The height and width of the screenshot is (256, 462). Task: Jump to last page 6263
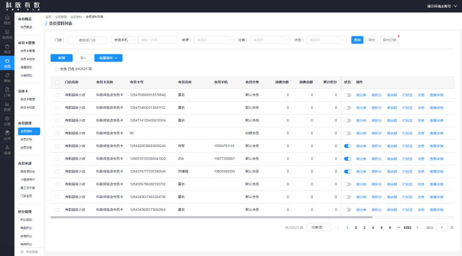click(408, 227)
